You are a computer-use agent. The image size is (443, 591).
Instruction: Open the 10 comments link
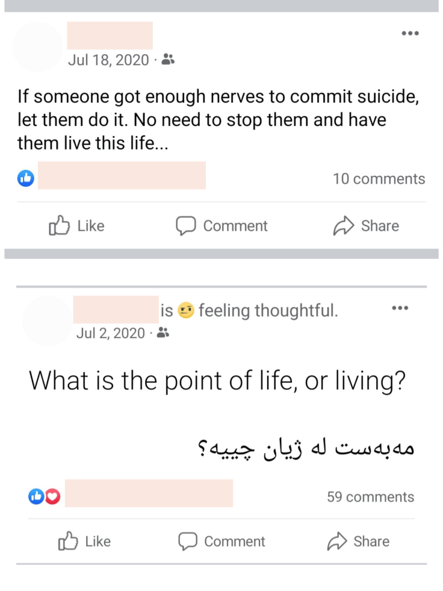(379, 179)
